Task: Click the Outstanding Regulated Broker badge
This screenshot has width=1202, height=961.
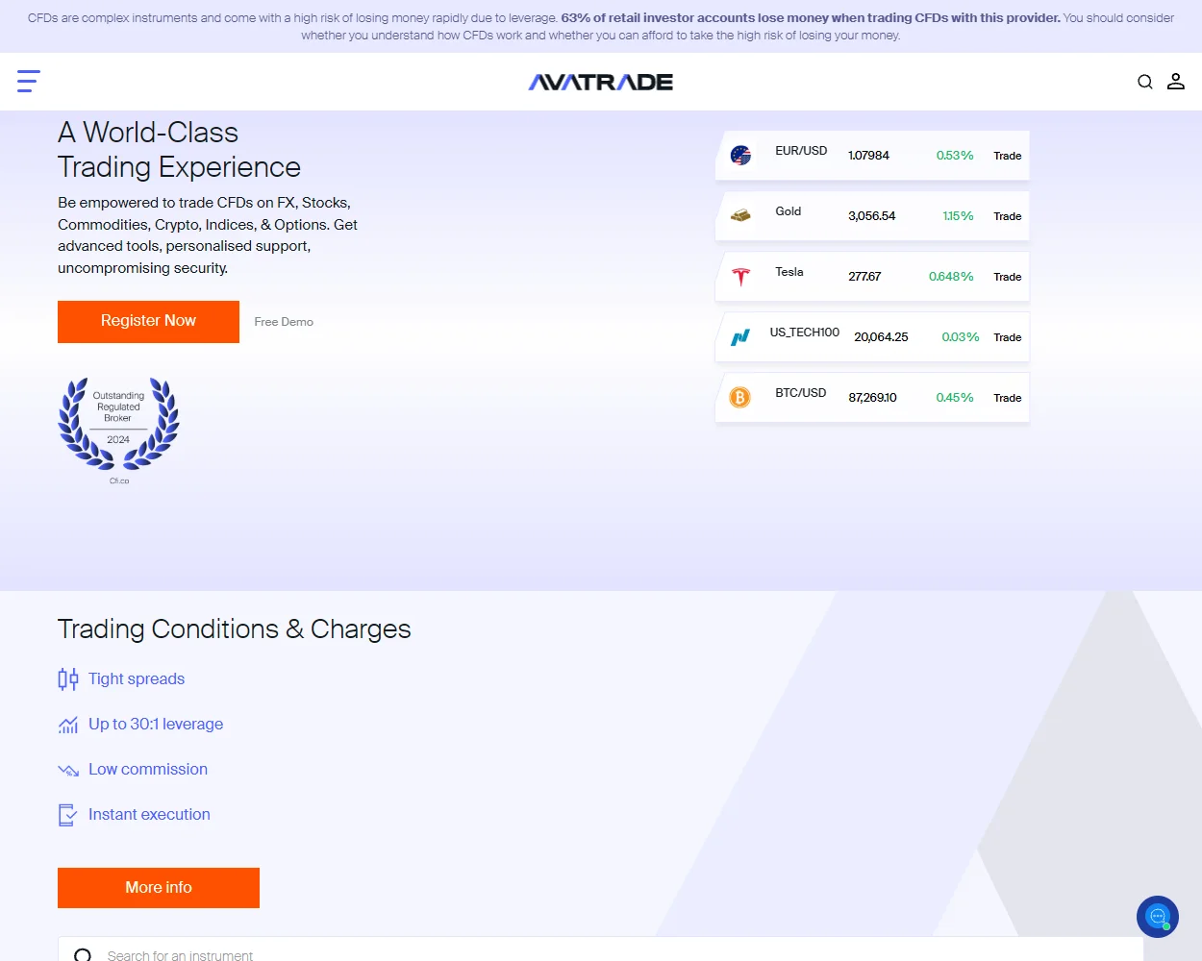Action: click(x=117, y=426)
